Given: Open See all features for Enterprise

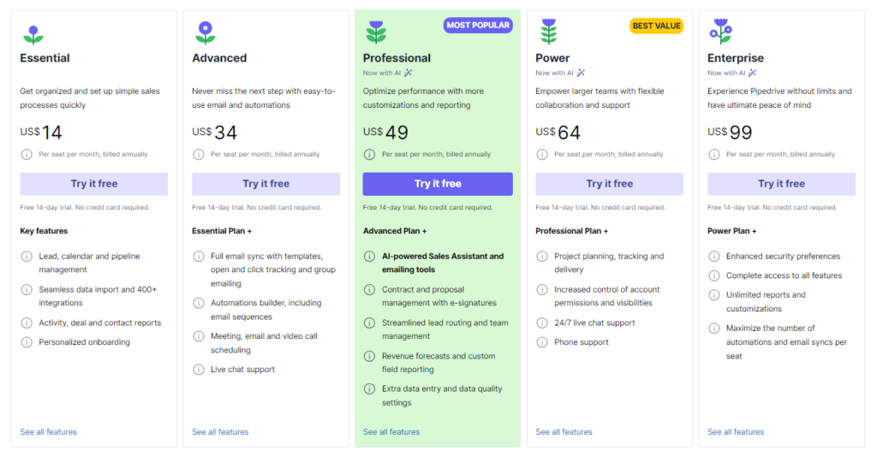Looking at the screenshot, I should click(x=736, y=432).
